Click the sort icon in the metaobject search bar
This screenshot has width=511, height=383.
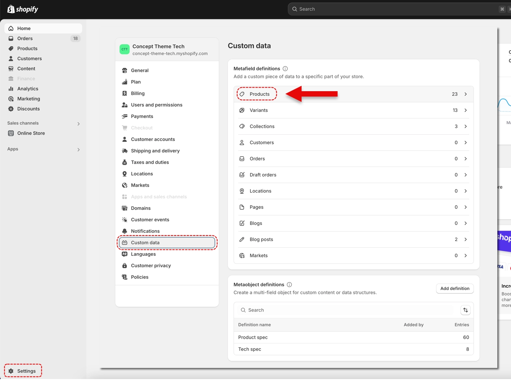click(x=465, y=310)
